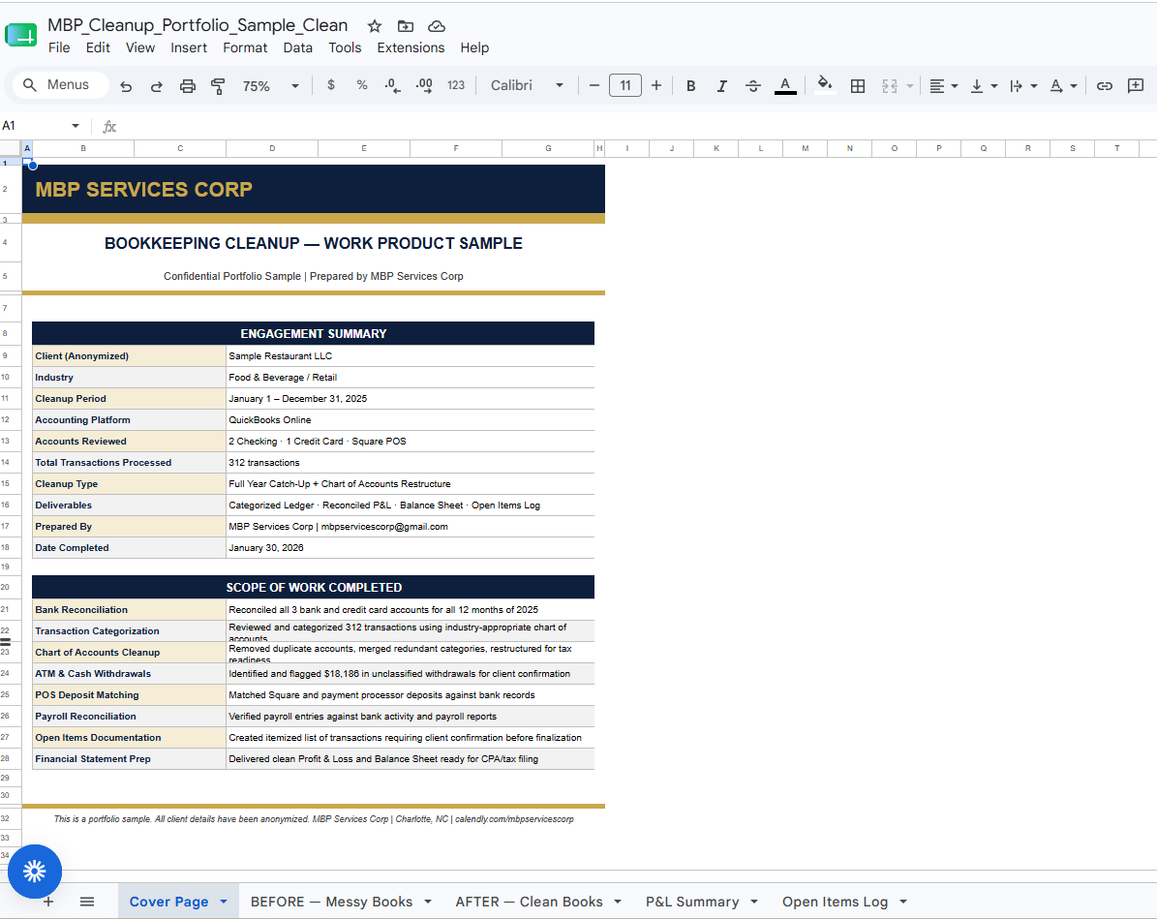This screenshot has width=1157, height=919.
Task: Move document with folder icon
Action: [x=405, y=26]
